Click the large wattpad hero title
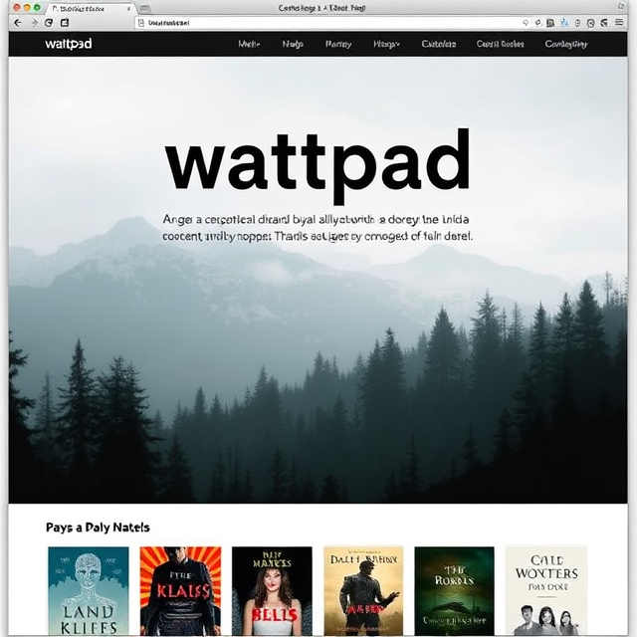The image size is (637, 637). tap(318, 165)
